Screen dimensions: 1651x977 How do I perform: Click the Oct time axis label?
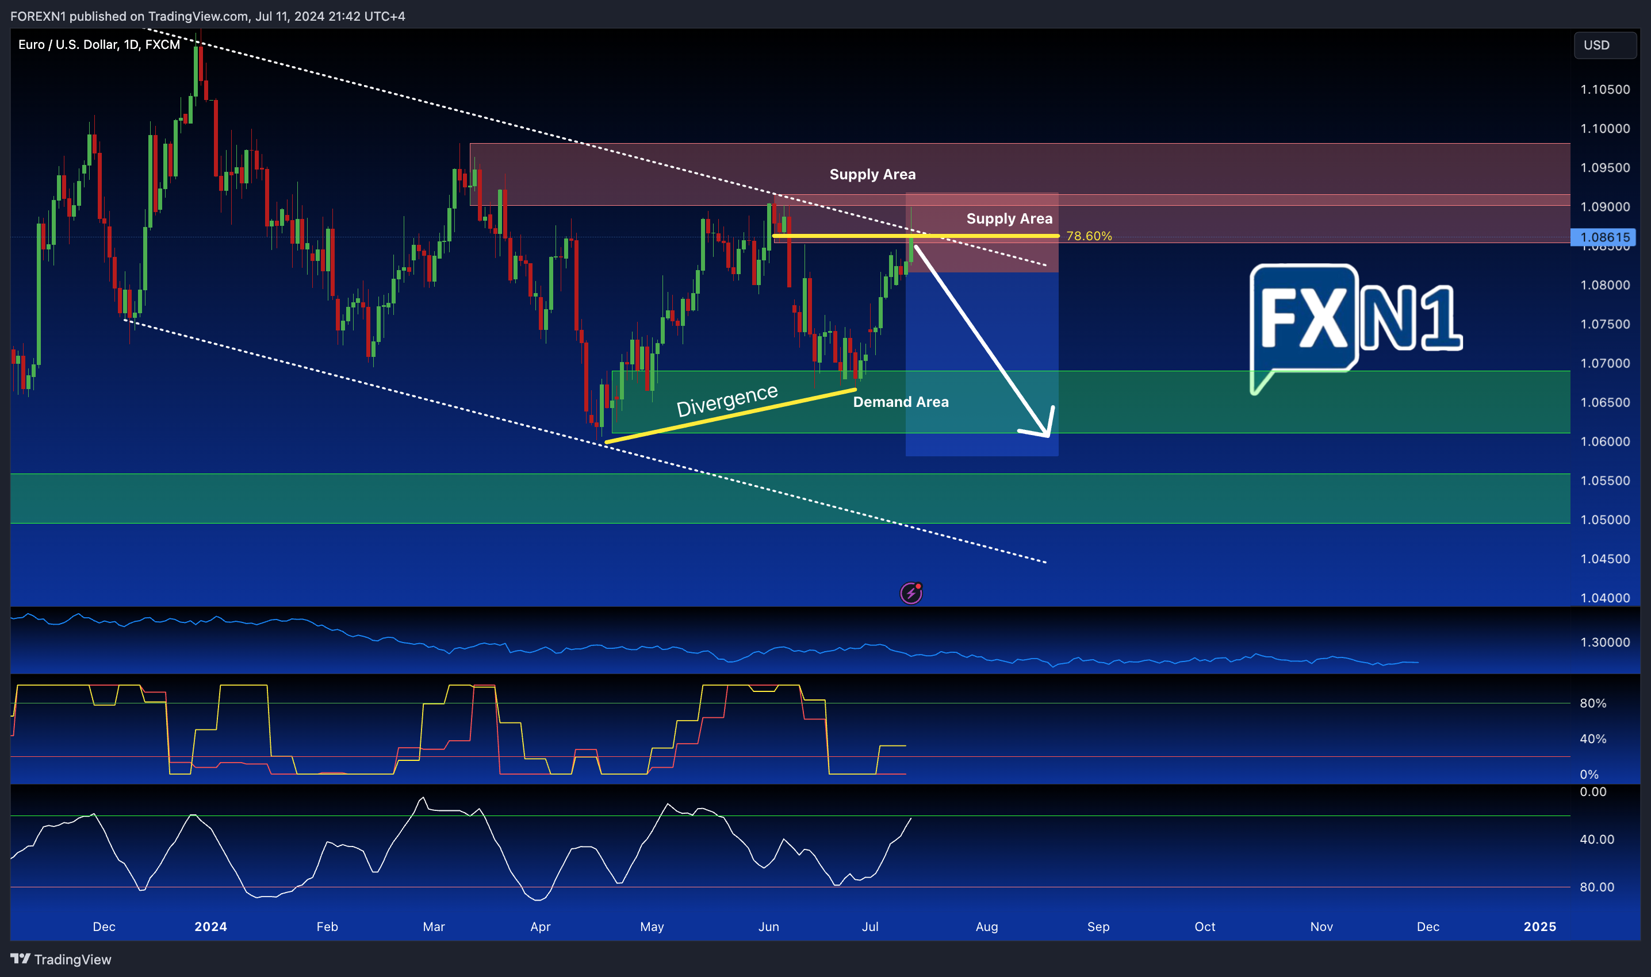[x=1205, y=926]
